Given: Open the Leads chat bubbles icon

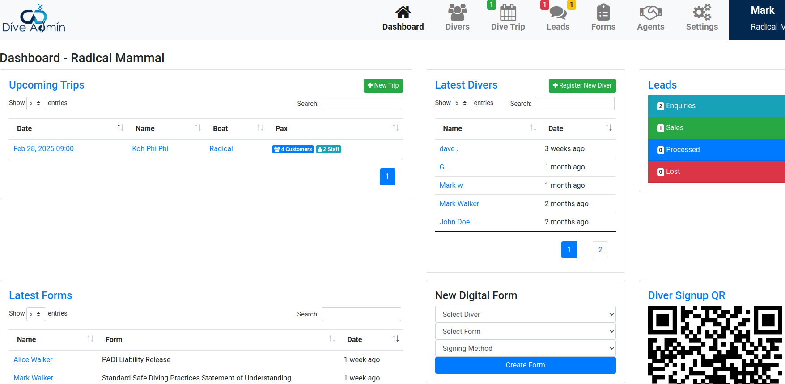Looking at the screenshot, I should [558, 13].
